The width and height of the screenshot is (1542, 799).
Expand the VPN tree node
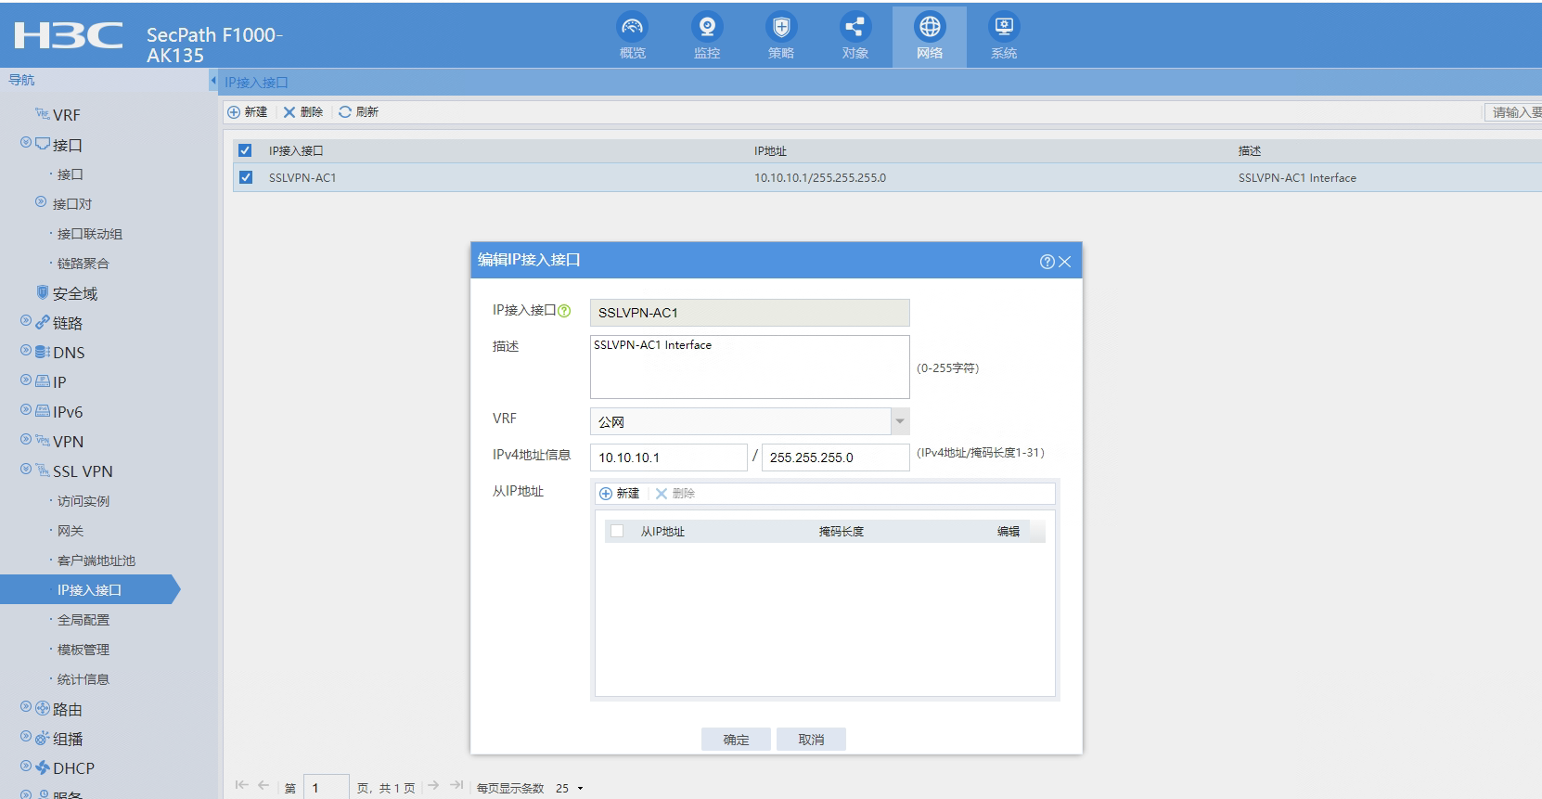pyautogui.click(x=26, y=440)
